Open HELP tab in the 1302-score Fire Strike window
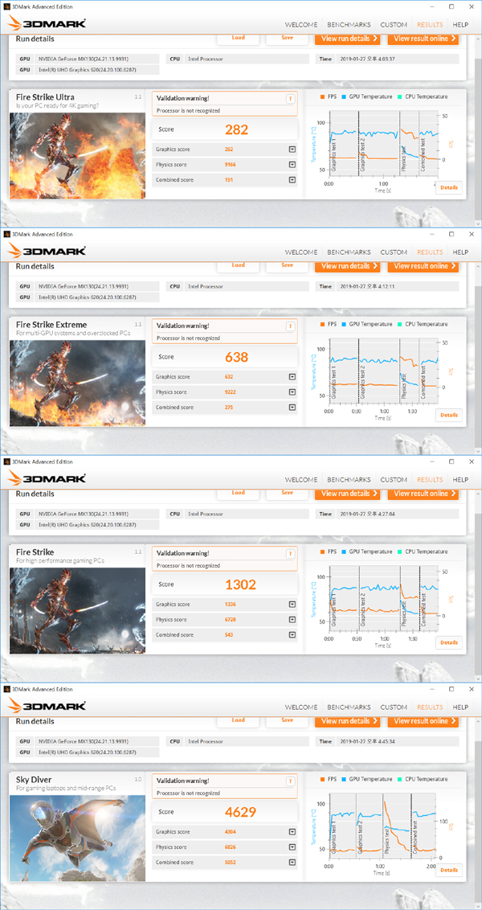The image size is (482, 910). click(460, 480)
